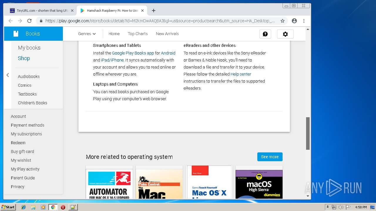Screen dimensions: 376x211
Task: Open Top Charts in the nav bar
Action: 138,34
